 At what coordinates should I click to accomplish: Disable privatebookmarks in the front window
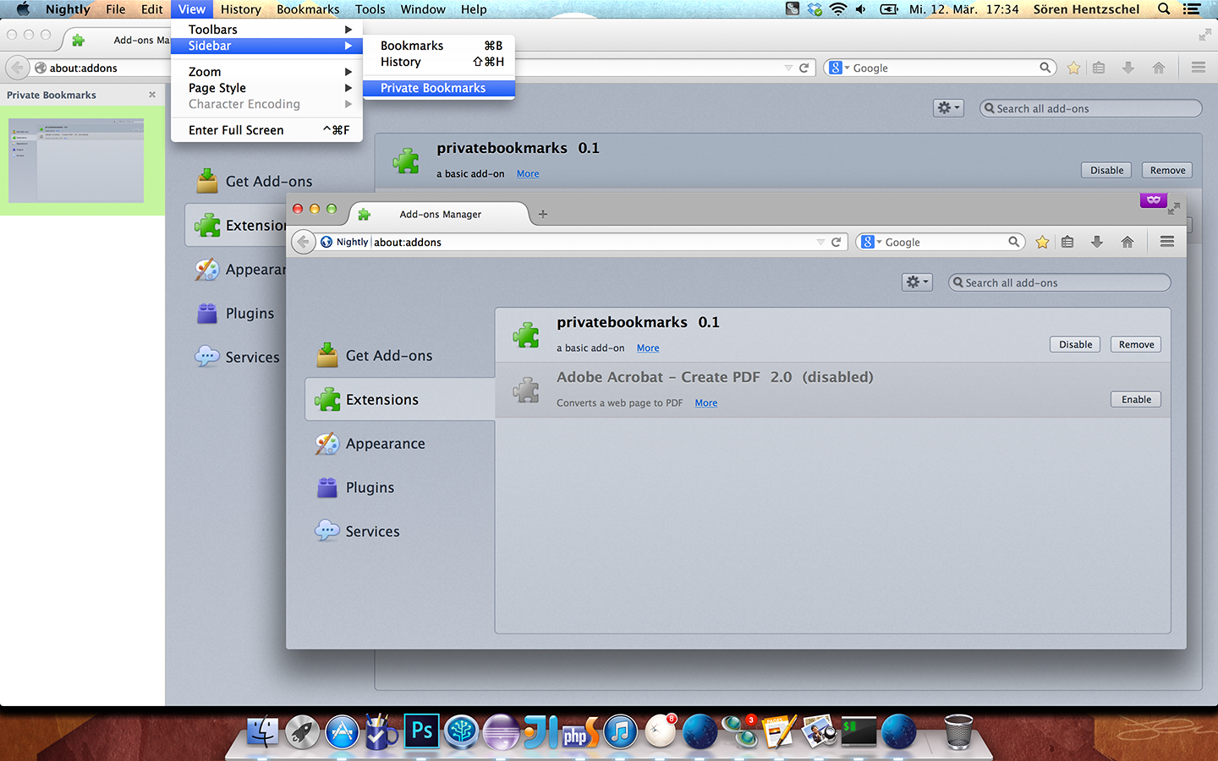tap(1075, 344)
